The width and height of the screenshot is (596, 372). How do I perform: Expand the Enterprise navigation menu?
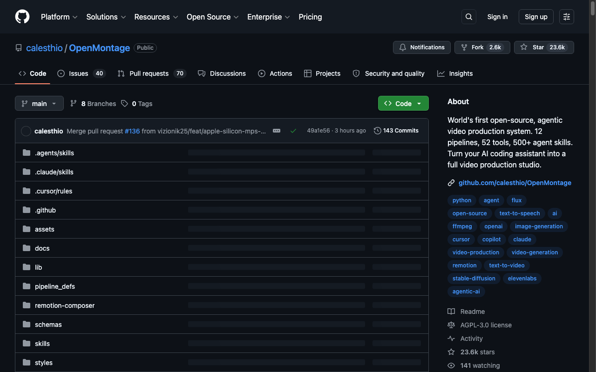[x=269, y=17]
